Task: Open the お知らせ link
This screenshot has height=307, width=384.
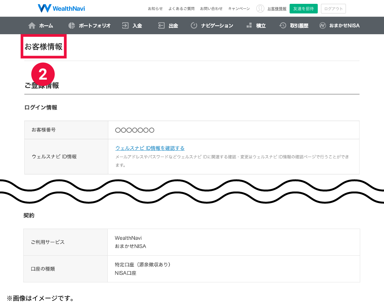Action: coord(155,9)
